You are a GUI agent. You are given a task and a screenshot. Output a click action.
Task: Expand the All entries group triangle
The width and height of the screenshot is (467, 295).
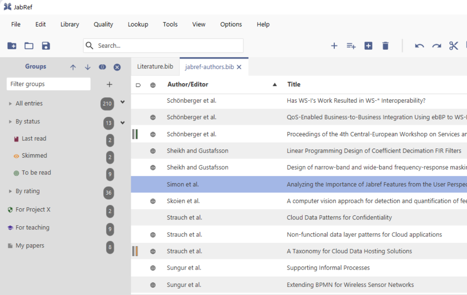coord(10,103)
